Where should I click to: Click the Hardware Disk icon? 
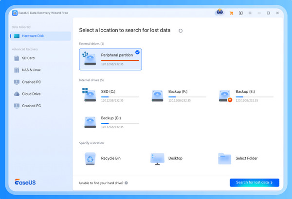tap(17, 36)
